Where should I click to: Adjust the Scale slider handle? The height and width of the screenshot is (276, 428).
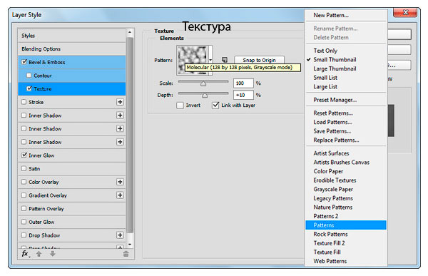pyautogui.click(x=203, y=83)
